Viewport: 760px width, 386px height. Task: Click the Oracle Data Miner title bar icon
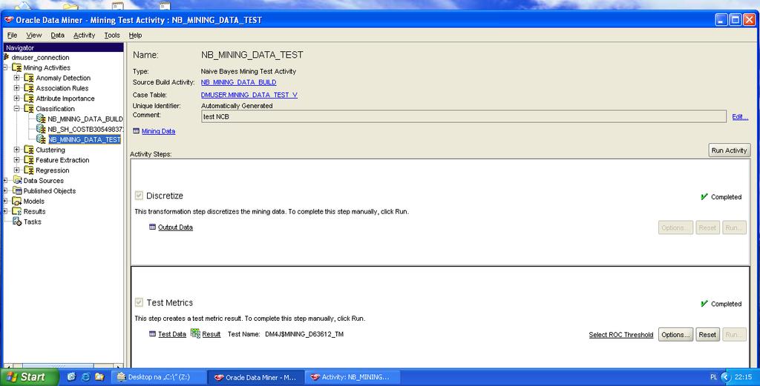point(9,20)
